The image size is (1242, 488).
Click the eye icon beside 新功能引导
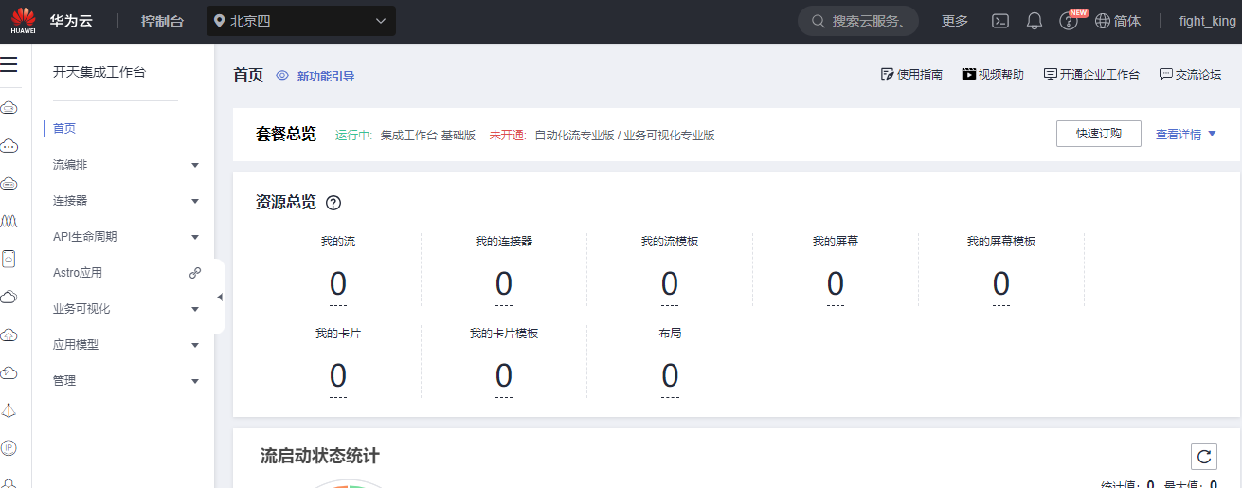pos(282,76)
